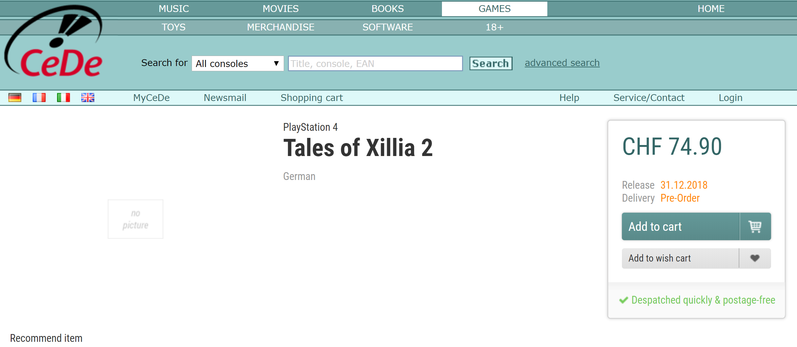Image resolution: width=797 pixels, height=347 pixels.
Task: Open MyCeDe account page
Action: (151, 98)
